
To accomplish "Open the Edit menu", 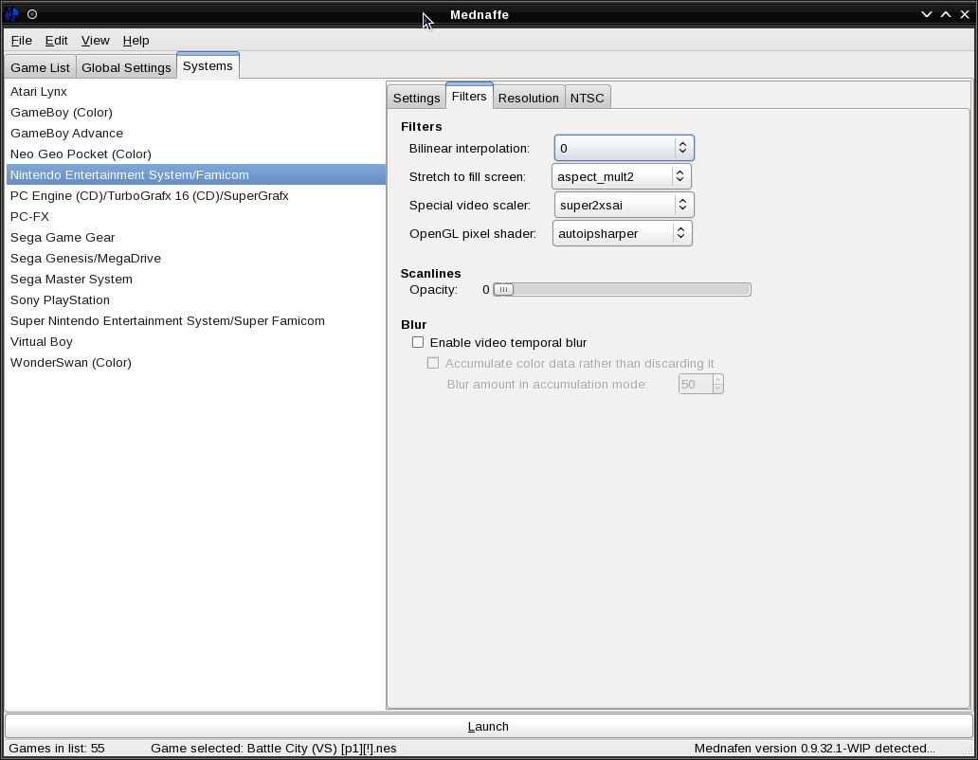I will click(x=56, y=41).
